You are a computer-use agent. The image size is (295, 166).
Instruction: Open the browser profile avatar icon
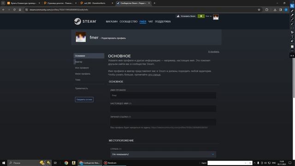pos(286,10)
